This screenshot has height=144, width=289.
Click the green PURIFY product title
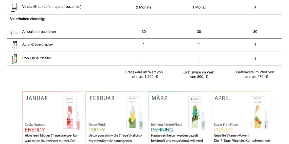click(97, 130)
